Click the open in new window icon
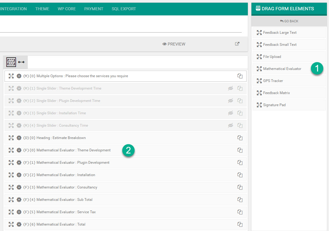Image resolution: width=329 pixels, height=231 pixels. pos(237,44)
